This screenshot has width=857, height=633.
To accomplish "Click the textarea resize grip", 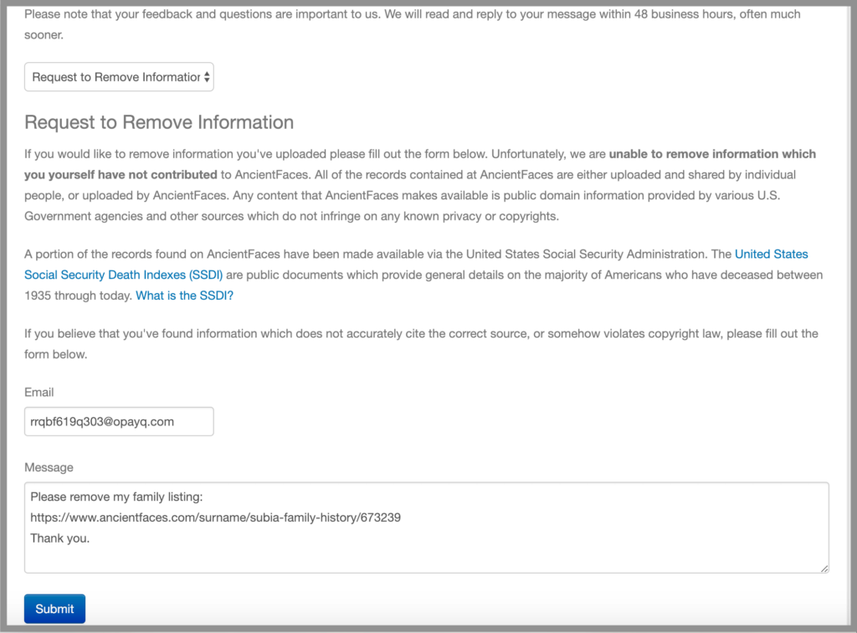I will [x=824, y=568].
